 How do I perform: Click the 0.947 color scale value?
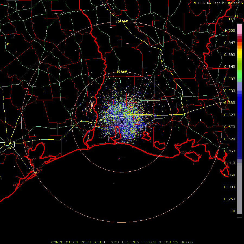click(x=230, y=43)
